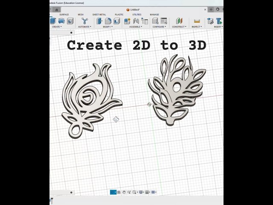Click the Configure Model box icon
The width and height of the screenshot is (273, 205).
(x=155, y=21)
